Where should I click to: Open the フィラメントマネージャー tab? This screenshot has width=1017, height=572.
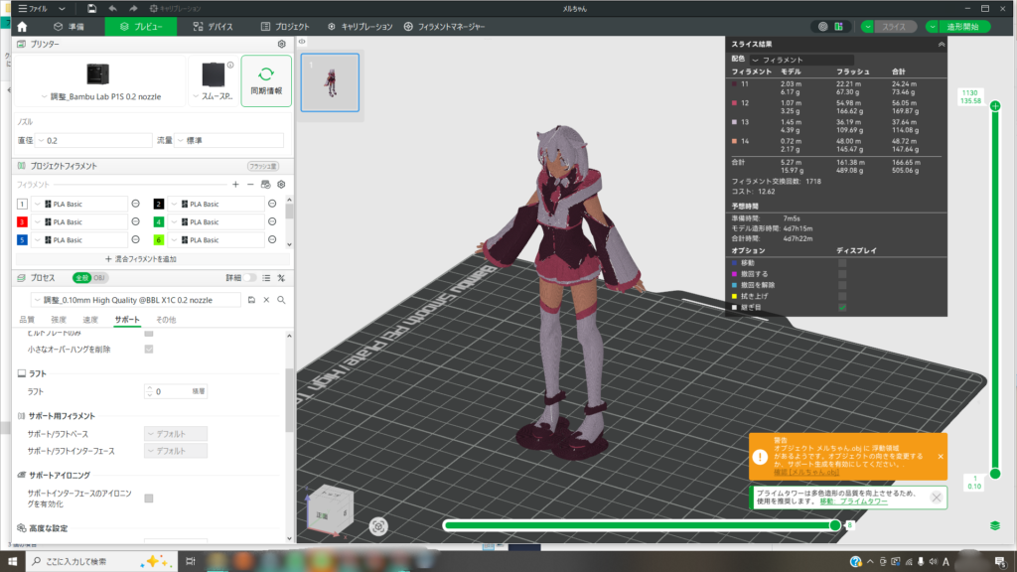point(444,27)
